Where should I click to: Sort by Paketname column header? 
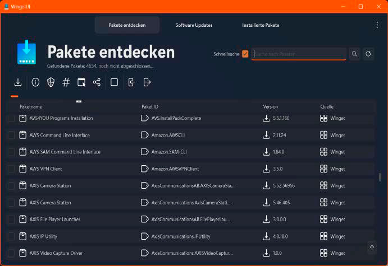pos(31,106)
